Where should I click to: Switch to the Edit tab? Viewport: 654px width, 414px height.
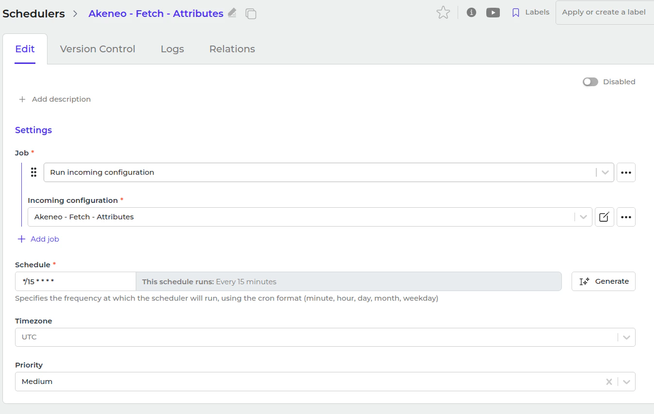tap(25, 49)
